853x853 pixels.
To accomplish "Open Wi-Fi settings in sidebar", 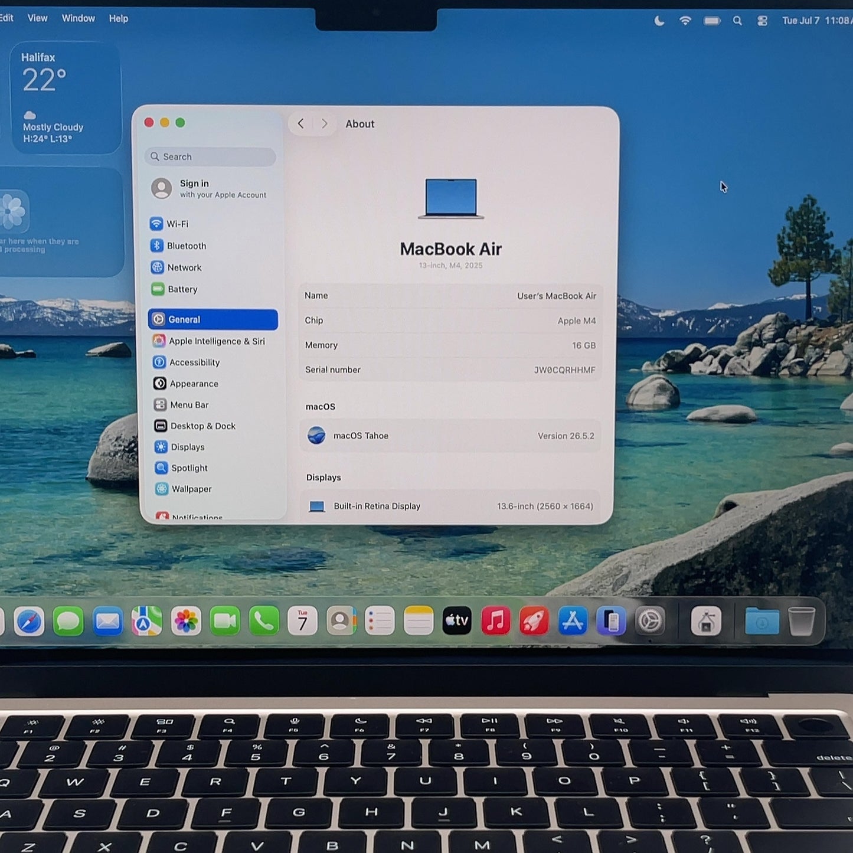I will pos(169,224).
